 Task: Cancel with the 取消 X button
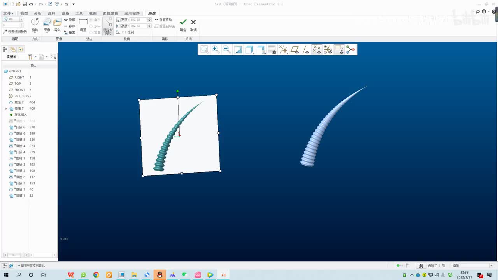(193, 24)
